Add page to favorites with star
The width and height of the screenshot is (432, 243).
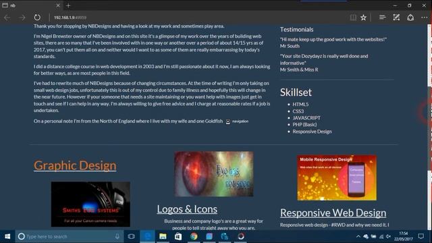tap(363, 18)
